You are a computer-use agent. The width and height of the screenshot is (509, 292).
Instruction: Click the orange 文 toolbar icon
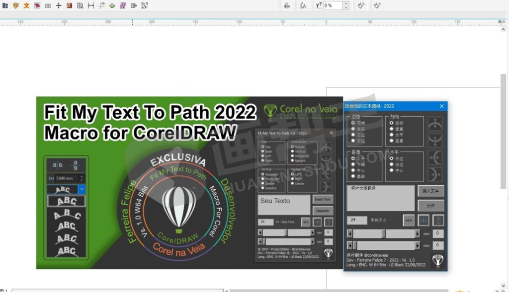(x=27, y=5)
